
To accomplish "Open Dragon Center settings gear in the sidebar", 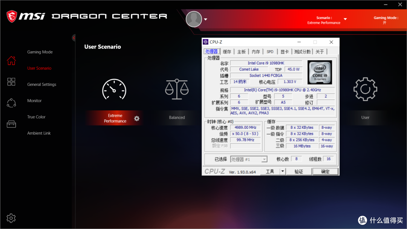I will coord(11,218).
